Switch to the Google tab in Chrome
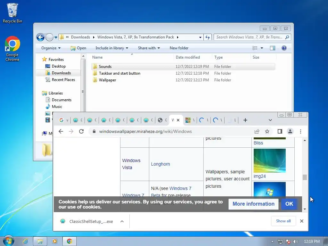 [x=64, y=120]
